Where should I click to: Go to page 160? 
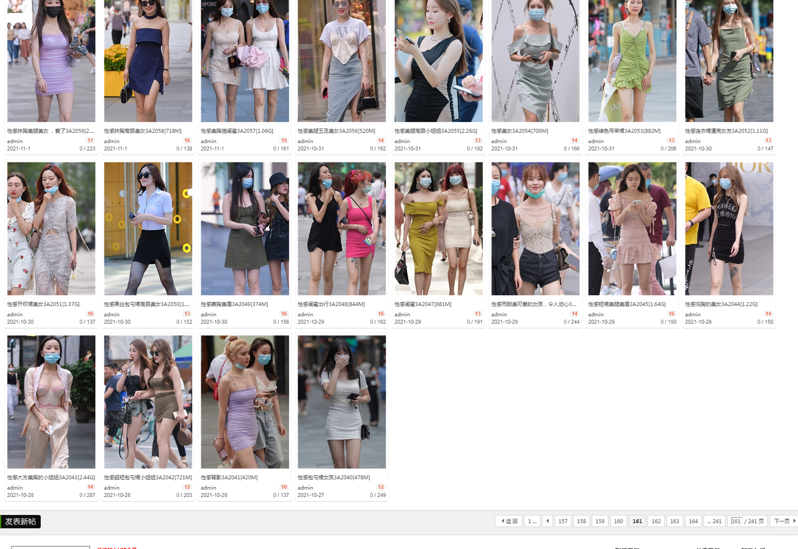(x=619, y=521)
